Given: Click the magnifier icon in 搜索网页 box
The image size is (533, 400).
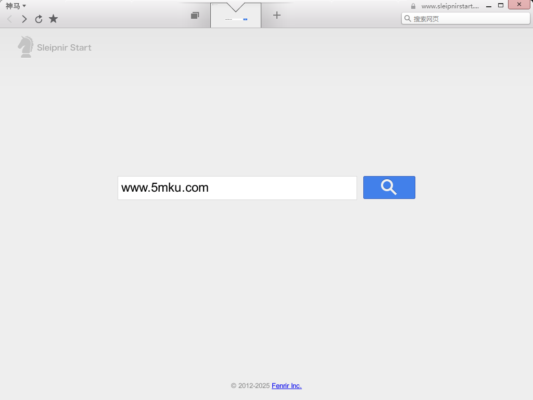Looking at the screenshot, I should click(x=408, y=19).
